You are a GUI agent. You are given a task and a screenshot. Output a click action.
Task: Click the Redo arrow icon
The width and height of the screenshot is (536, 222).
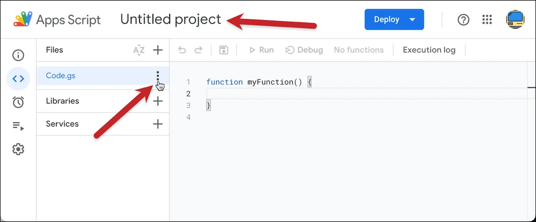tap(198, 50)
